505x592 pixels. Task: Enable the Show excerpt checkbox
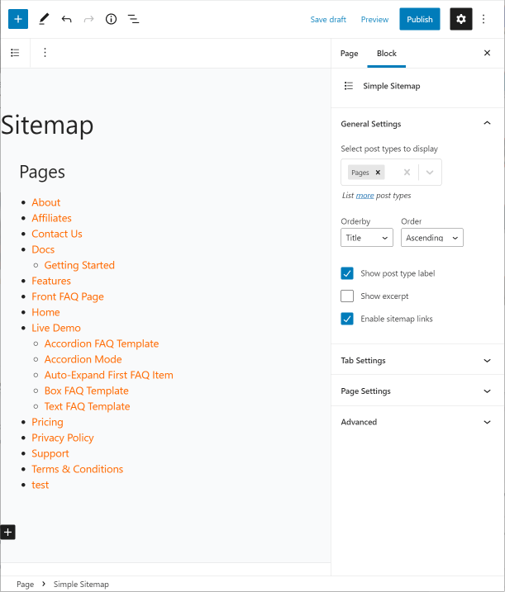tap(347, 296)
